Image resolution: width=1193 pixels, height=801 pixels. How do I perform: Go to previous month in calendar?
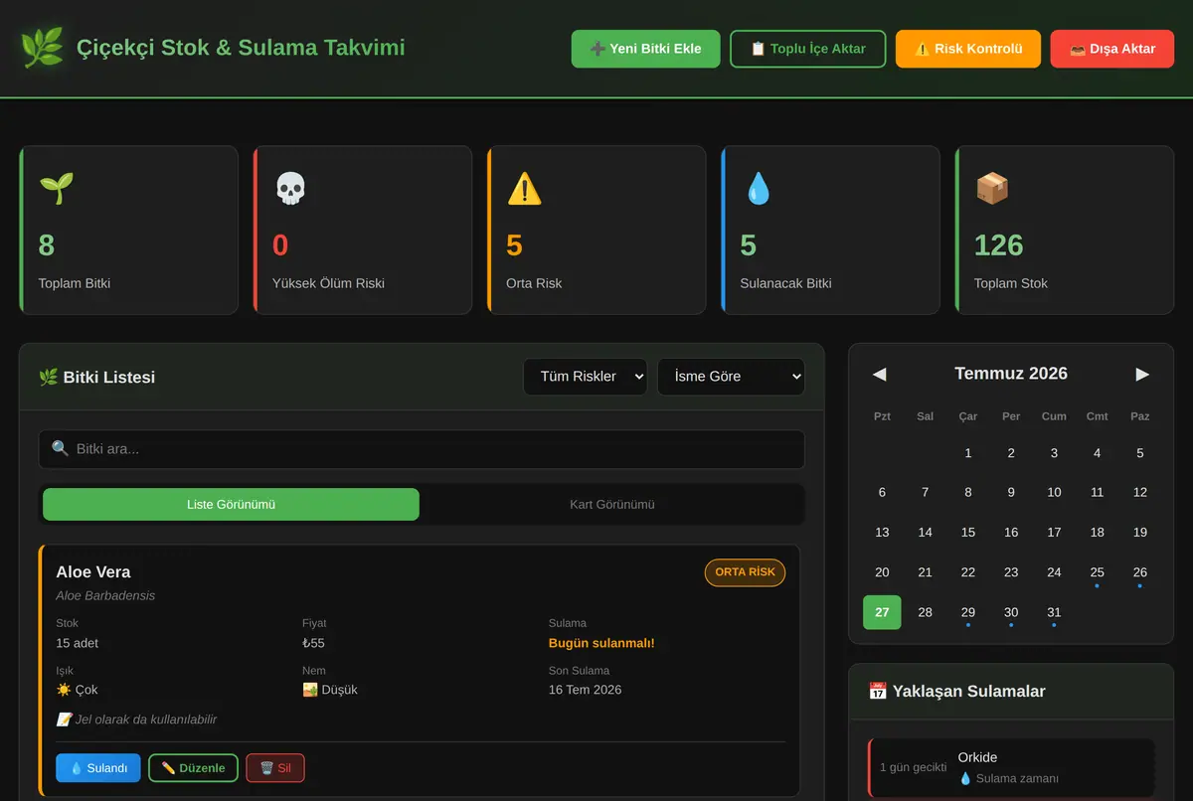[879, 374]
